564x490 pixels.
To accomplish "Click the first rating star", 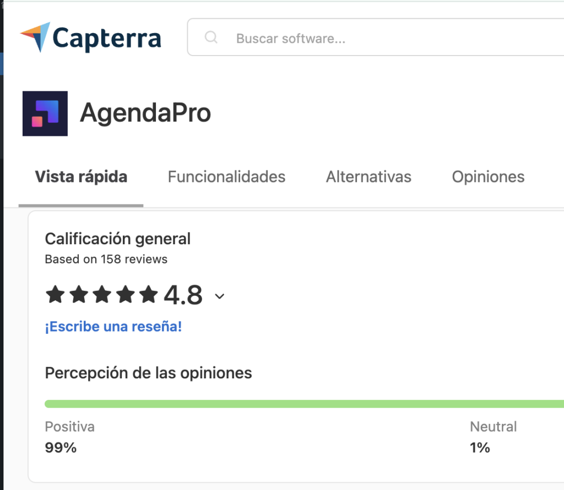I will coord(56,295).
